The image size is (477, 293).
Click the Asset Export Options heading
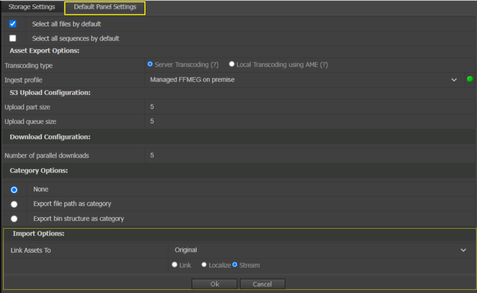45,51
